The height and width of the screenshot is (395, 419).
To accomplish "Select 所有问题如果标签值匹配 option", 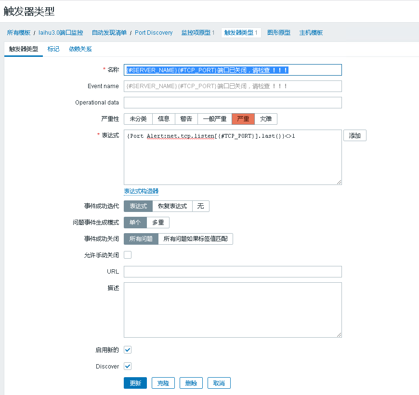I will [x=196, y=239].
